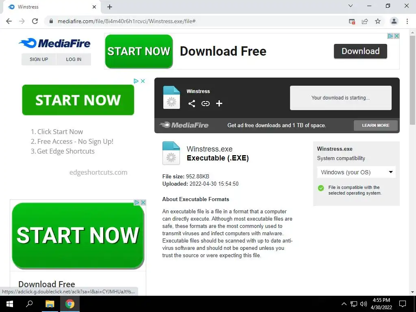
Task: Click the Chrome taskbar icon
Action: (x=70, y=304)
